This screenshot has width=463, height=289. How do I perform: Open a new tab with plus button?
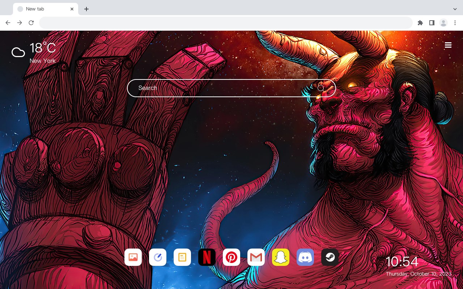86,9
